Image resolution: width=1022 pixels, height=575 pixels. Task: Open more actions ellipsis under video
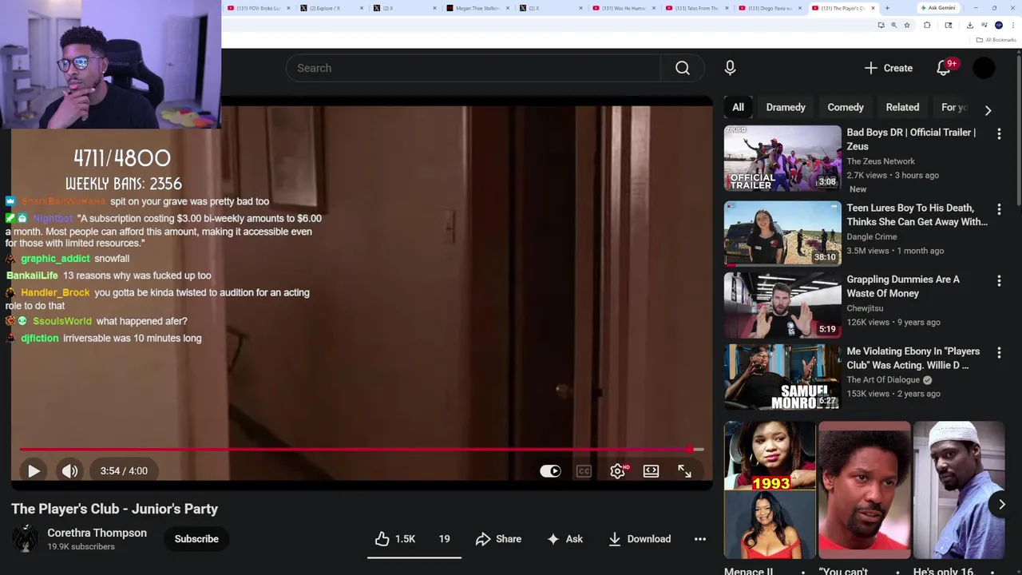pyautogui.click(x=699, y=539)
